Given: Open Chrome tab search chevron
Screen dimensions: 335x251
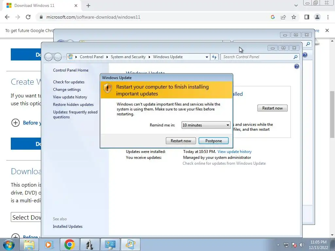Looking at the screenshot, I should pos(296,6).
